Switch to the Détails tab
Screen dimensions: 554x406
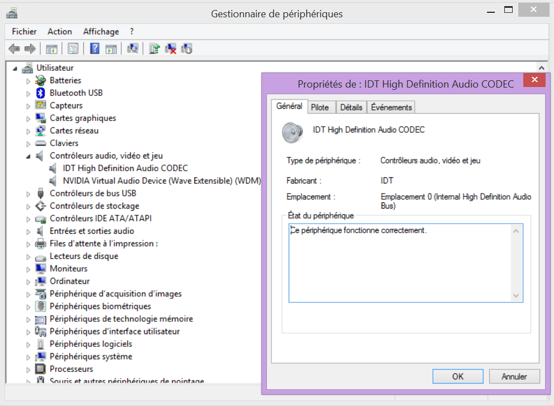(x=351, y=107)
